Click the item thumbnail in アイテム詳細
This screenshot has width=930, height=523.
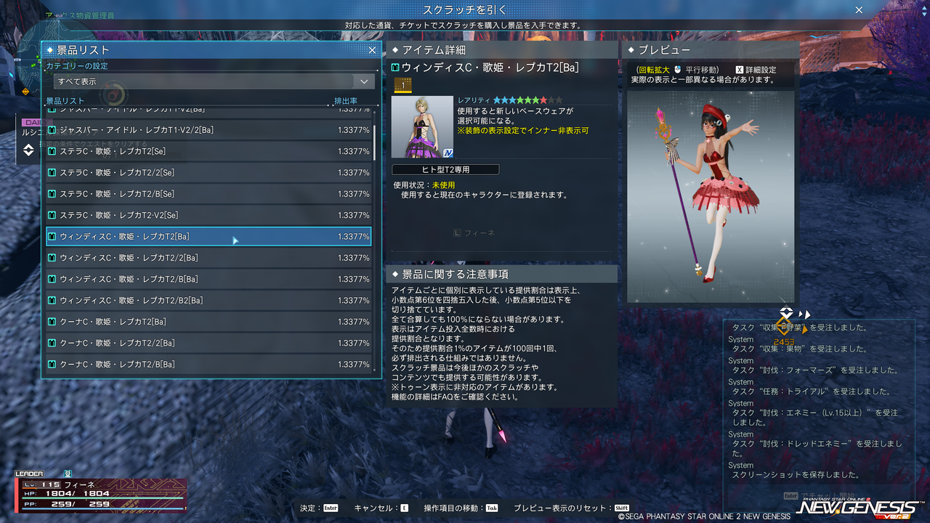pyautogui.click(x=422, y=127)
